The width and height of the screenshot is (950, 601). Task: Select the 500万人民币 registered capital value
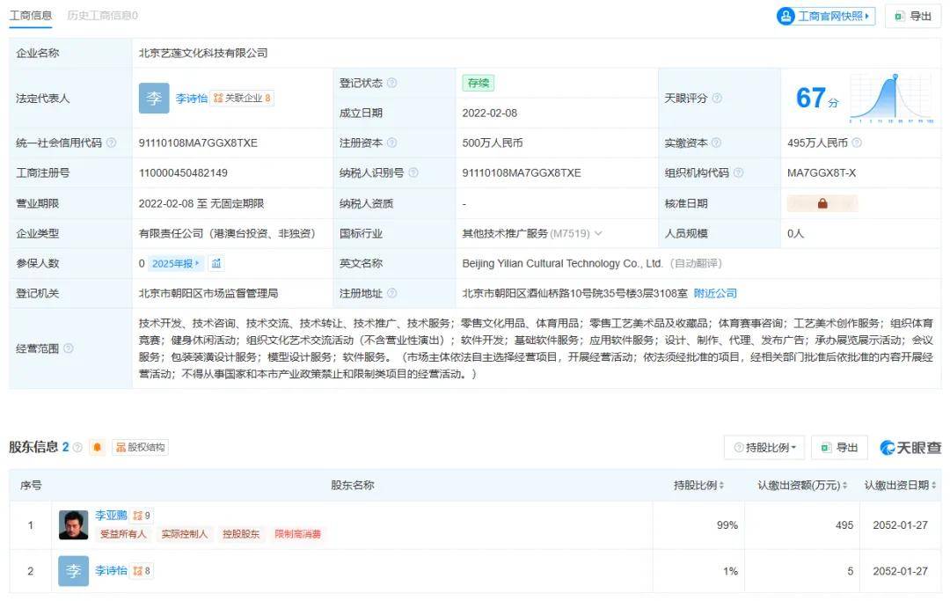493,143
